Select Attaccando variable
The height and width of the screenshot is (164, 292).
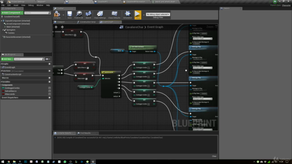pyautogui.click(x=10, y=94)
